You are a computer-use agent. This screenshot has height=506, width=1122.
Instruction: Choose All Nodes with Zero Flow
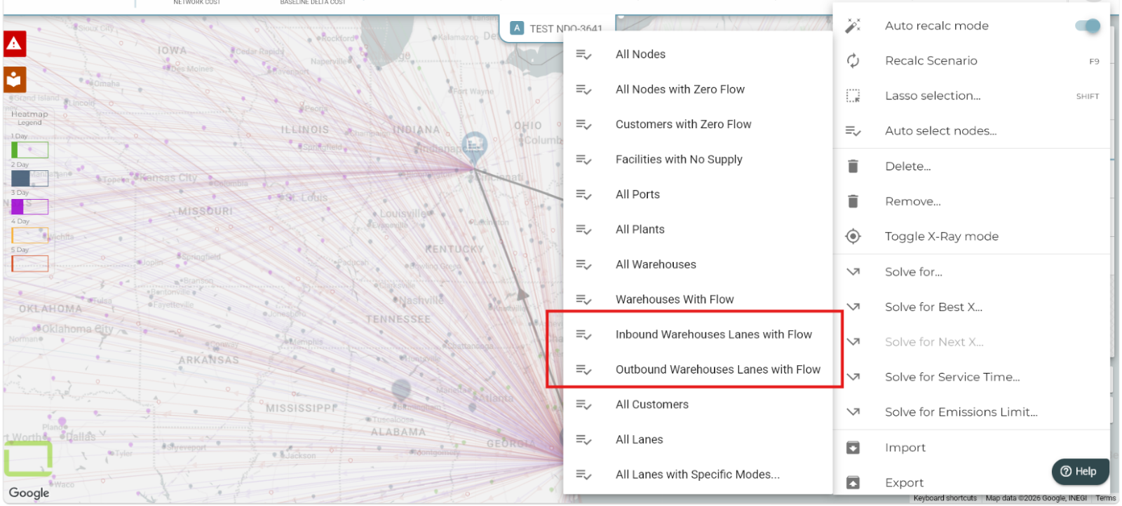[697, 89]
